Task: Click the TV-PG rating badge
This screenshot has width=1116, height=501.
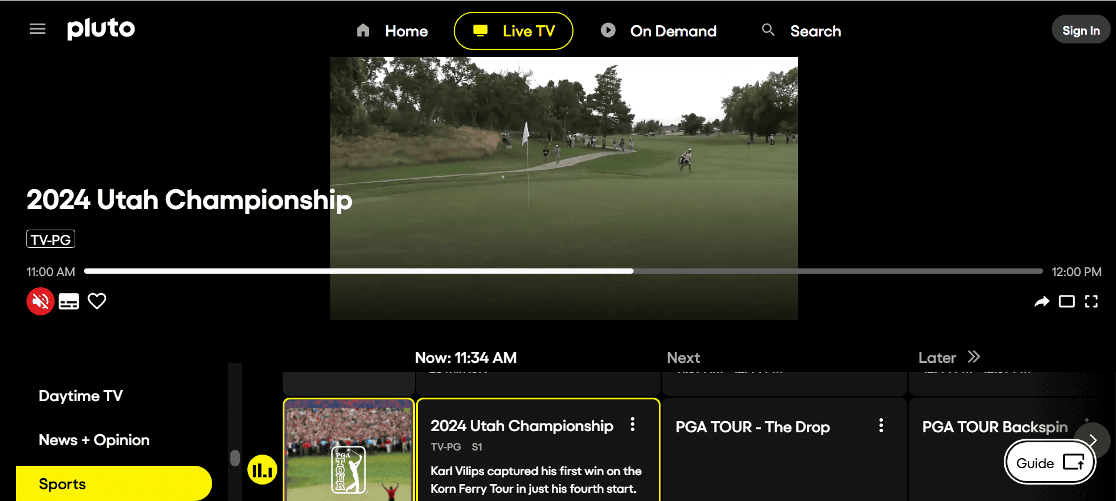Action: coord(51,239)
